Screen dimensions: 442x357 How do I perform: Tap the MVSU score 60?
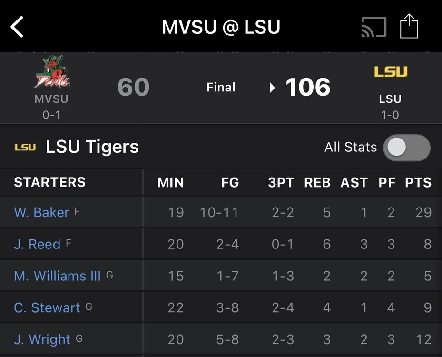point(133,88)
